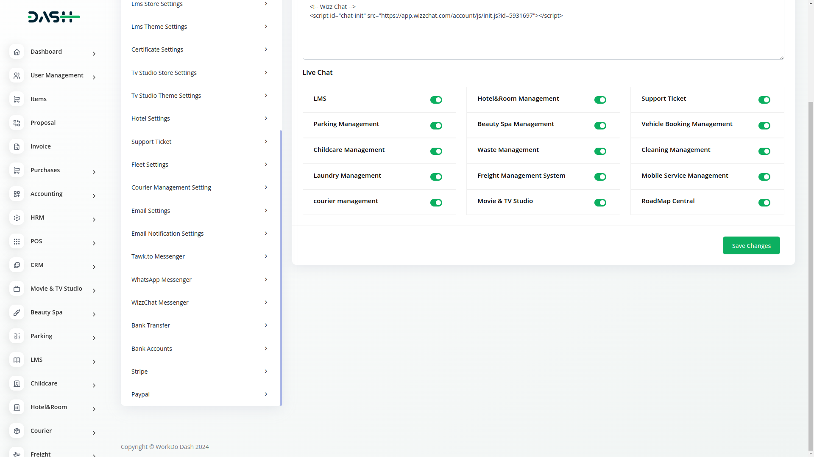The height and width of the screenshot is (457, 814).
Task: Expand Parking submenu arrow
Action: coord(94,338)
